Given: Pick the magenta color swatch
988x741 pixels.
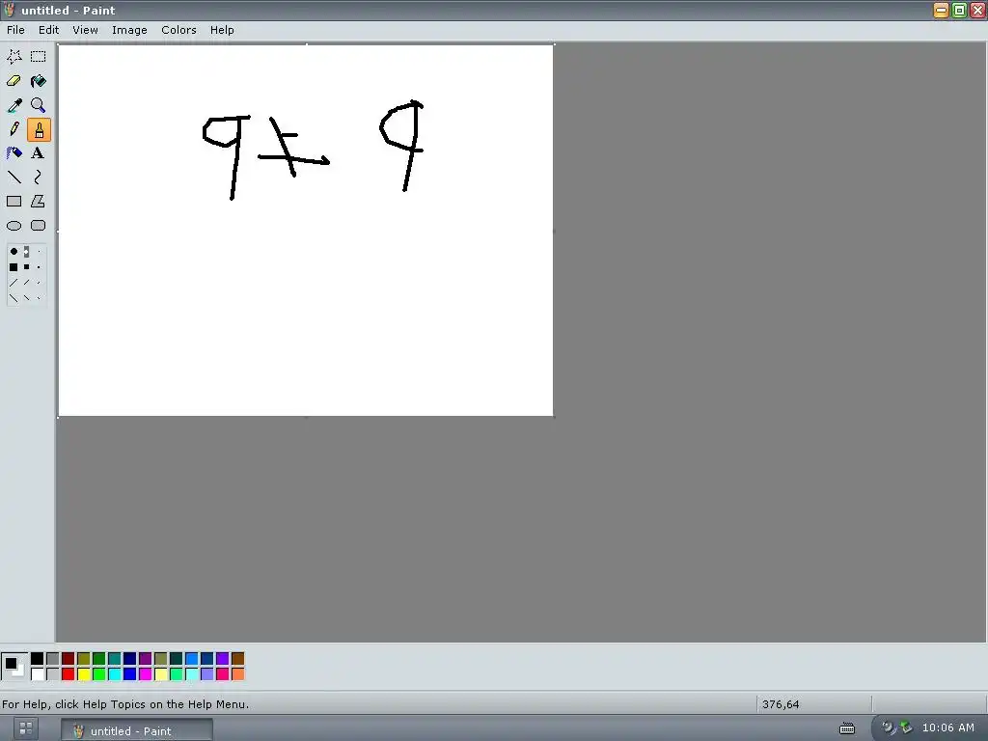Looking at the screenshot, I should click(x=145, y=674).
